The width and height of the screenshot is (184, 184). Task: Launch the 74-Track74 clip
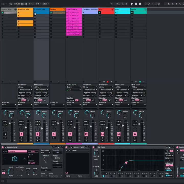click(67, 13)
